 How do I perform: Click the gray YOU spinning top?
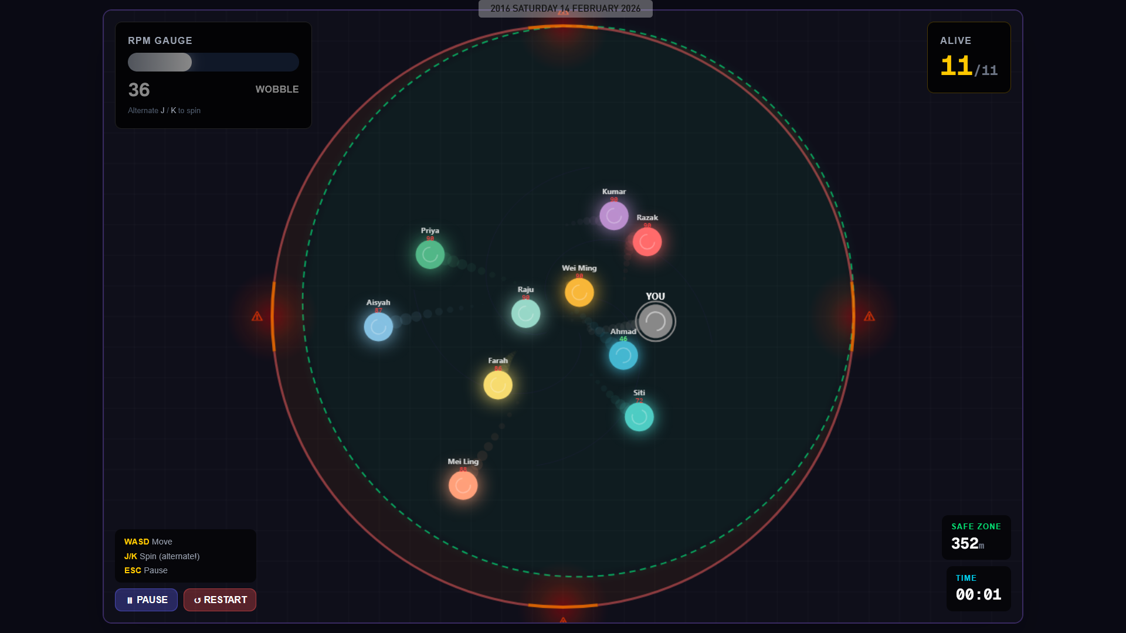655,321
